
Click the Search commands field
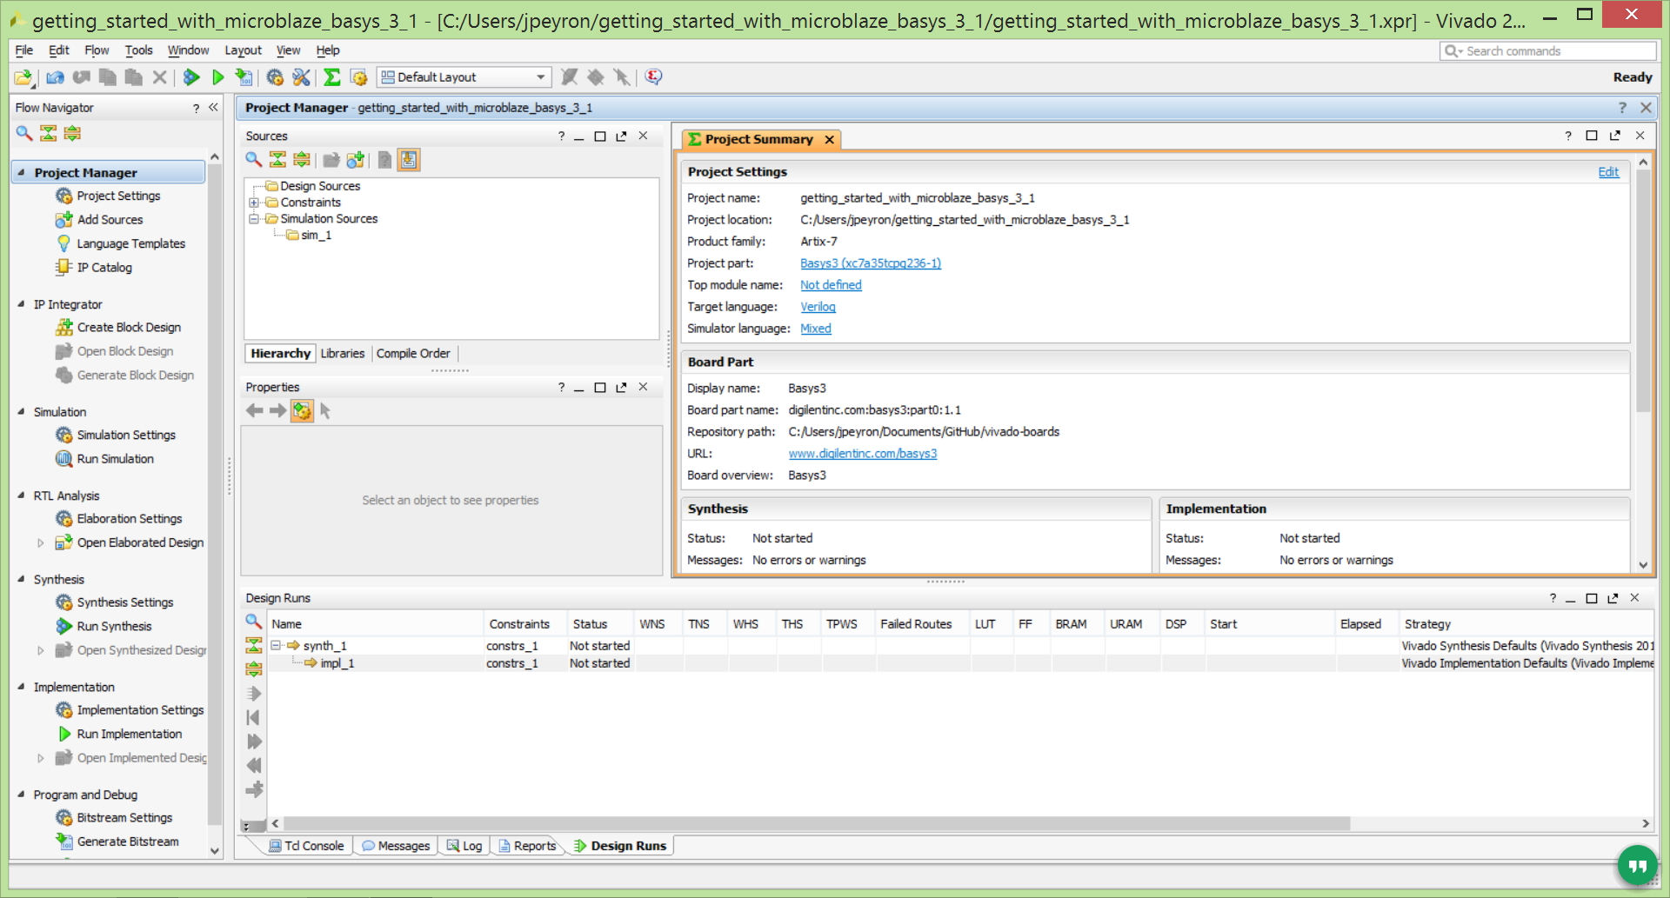click(1548, 51)
